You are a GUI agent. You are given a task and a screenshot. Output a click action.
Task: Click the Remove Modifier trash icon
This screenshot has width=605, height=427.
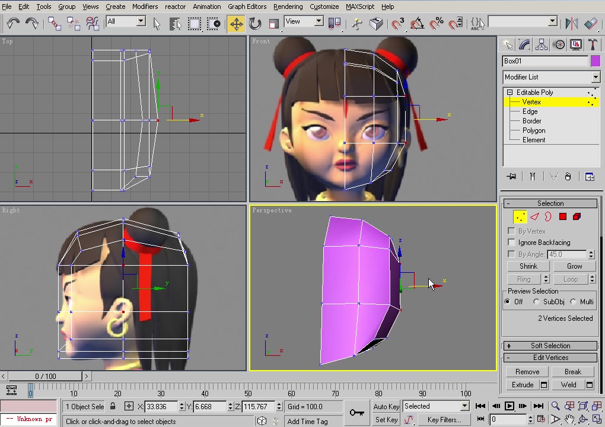click(568, 176)
